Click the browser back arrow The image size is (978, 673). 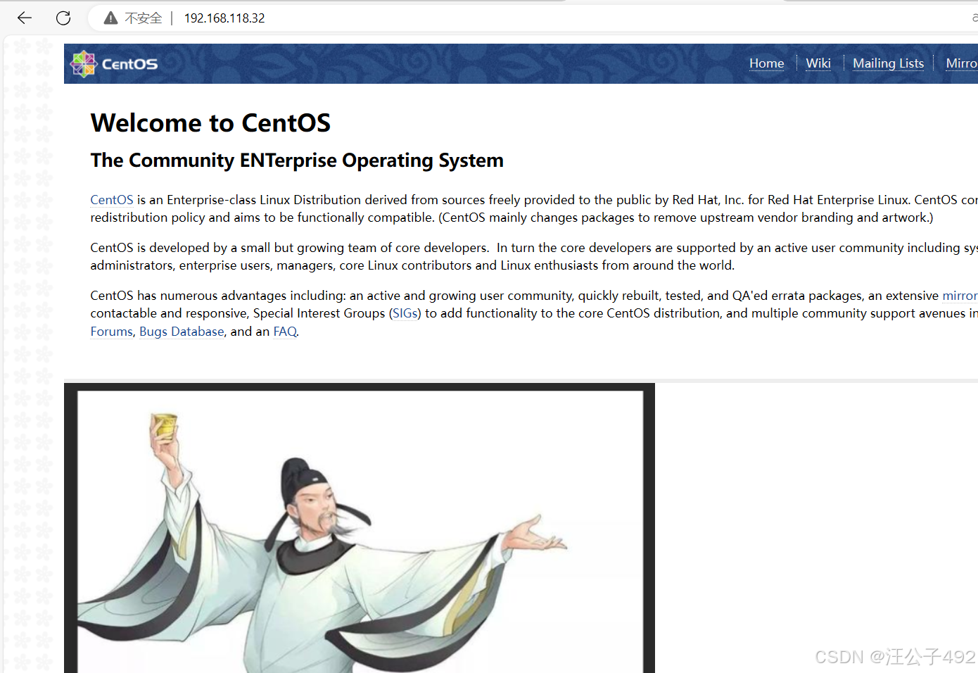tap(24, 18)
